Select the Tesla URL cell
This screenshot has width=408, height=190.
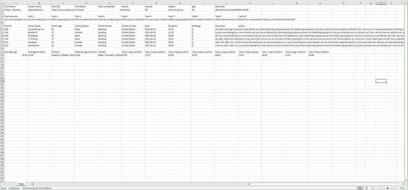[63, 9]
